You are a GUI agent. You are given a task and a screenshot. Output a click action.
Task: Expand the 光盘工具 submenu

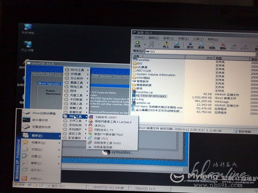coord(76,95)
